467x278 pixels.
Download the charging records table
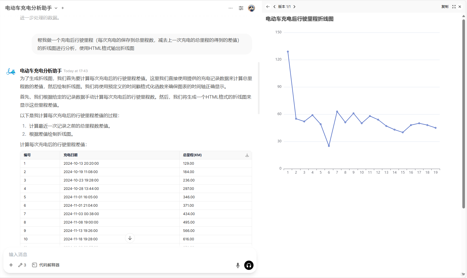point(247,155)
